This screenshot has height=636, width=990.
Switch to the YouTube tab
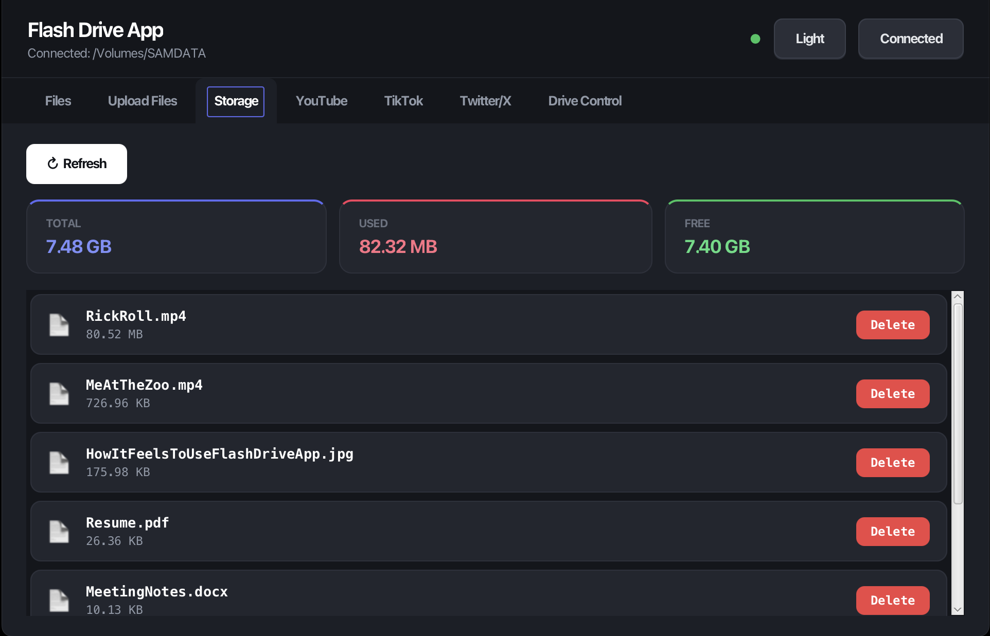(322, 101)
